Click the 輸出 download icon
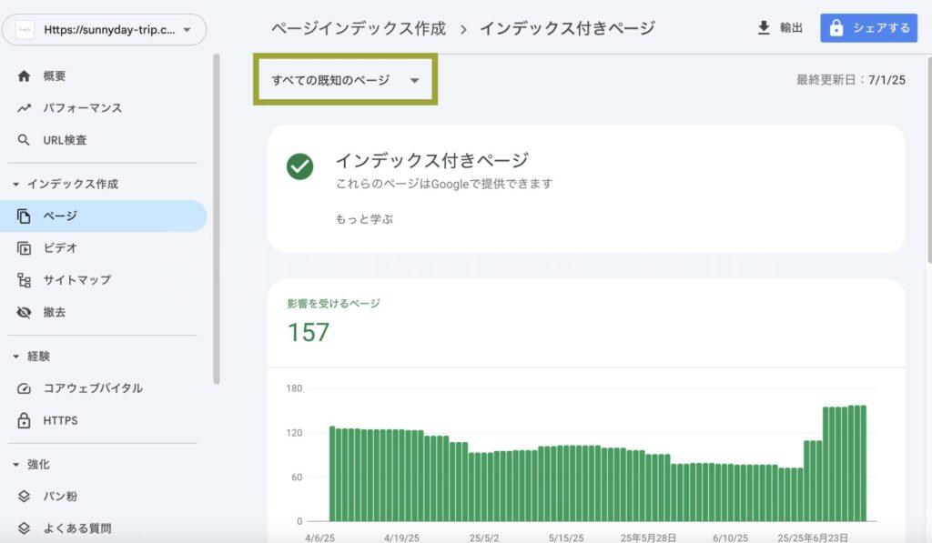The image size is (932, 543). (764, 28)
